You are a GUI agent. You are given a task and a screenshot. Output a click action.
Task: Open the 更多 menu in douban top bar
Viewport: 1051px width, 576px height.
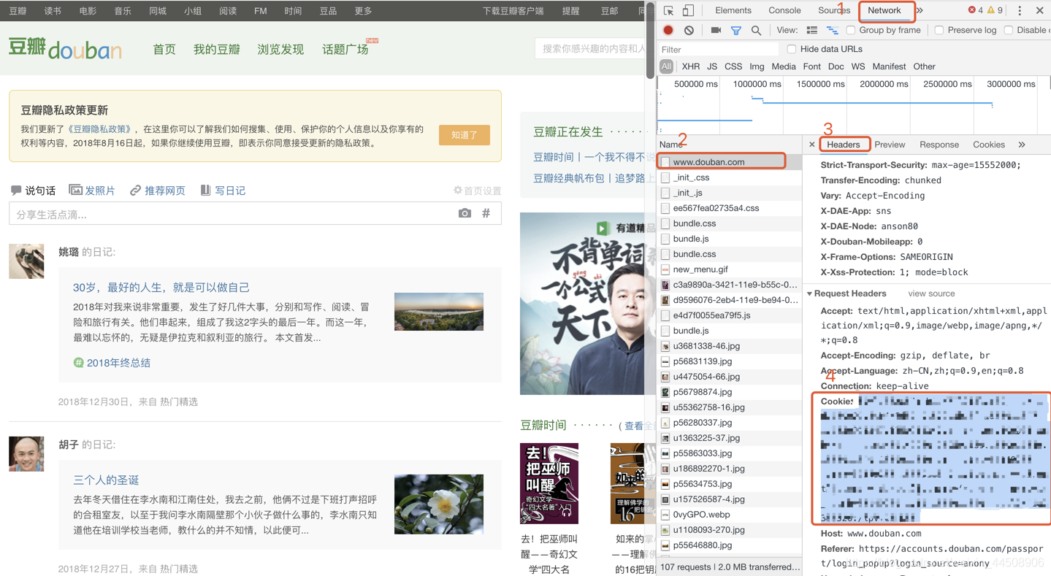363,11
